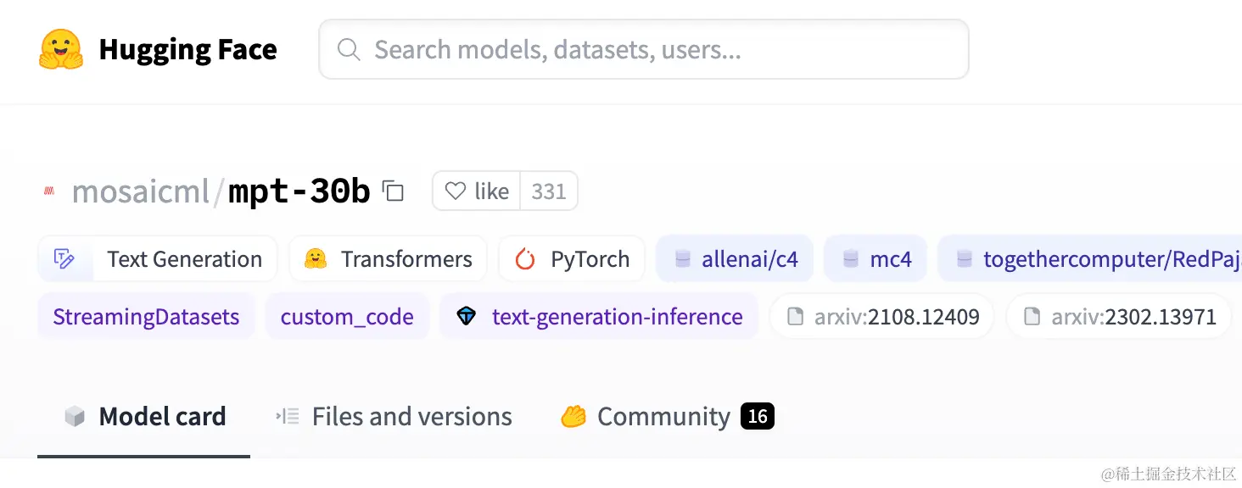Open the mosaicml organization link

(140, 192)
